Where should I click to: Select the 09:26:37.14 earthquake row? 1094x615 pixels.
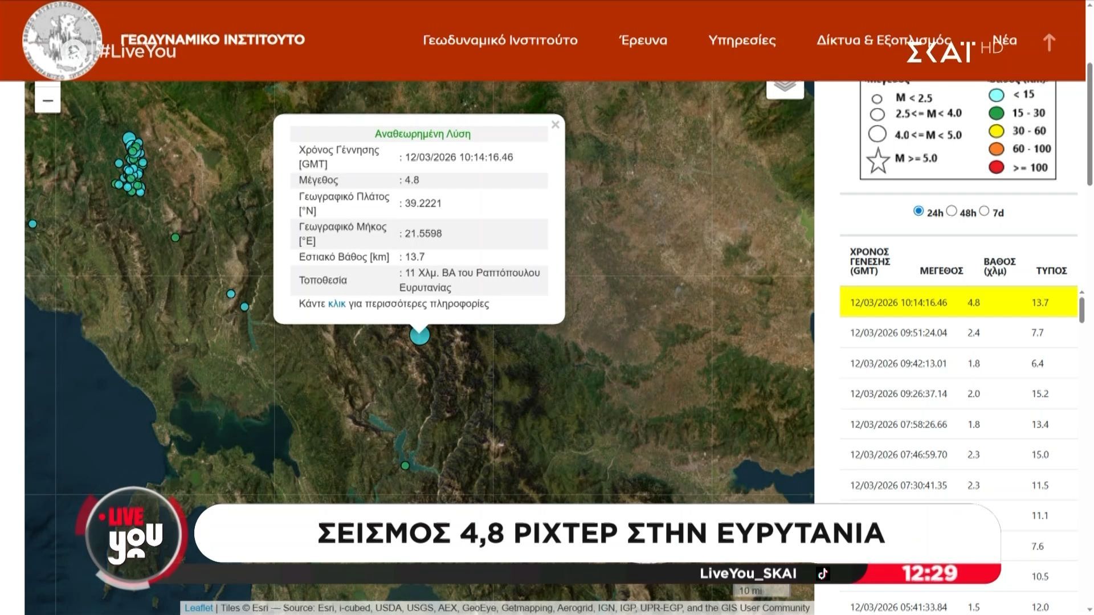(x=958, y=393)
